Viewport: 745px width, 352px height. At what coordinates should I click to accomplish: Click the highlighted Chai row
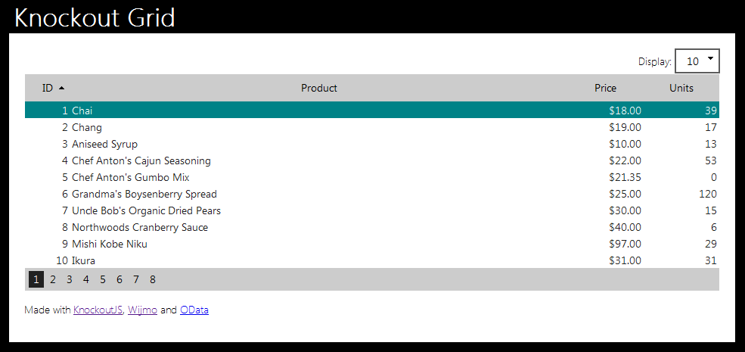(x=372, y=111)
